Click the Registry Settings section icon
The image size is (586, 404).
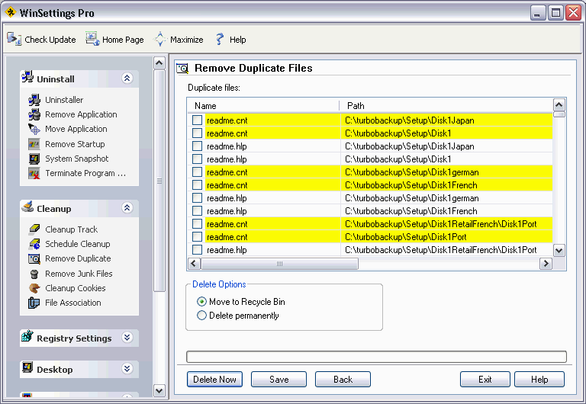(x=27, y=336)
